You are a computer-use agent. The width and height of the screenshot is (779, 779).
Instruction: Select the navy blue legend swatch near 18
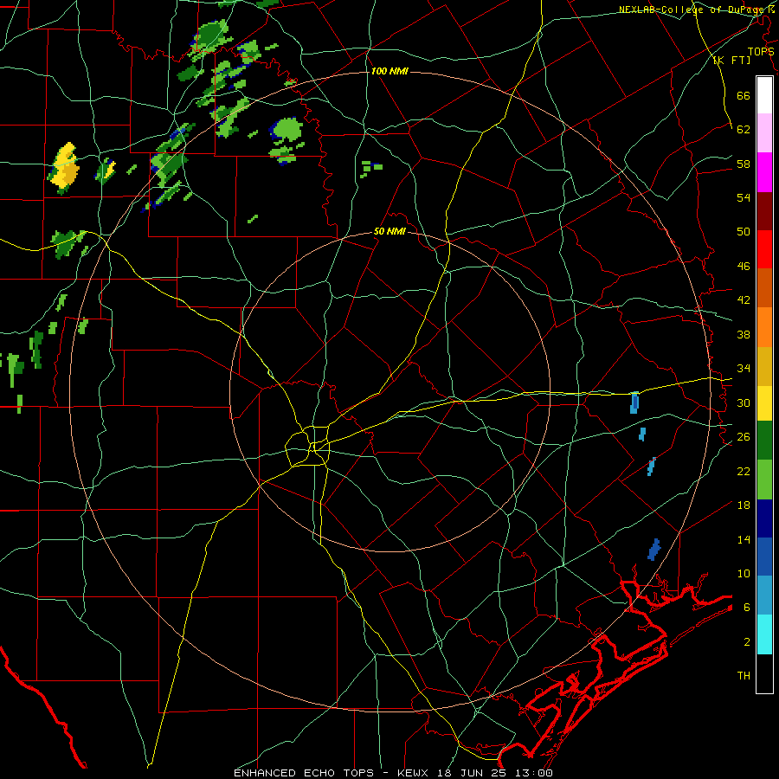[764, 518]
